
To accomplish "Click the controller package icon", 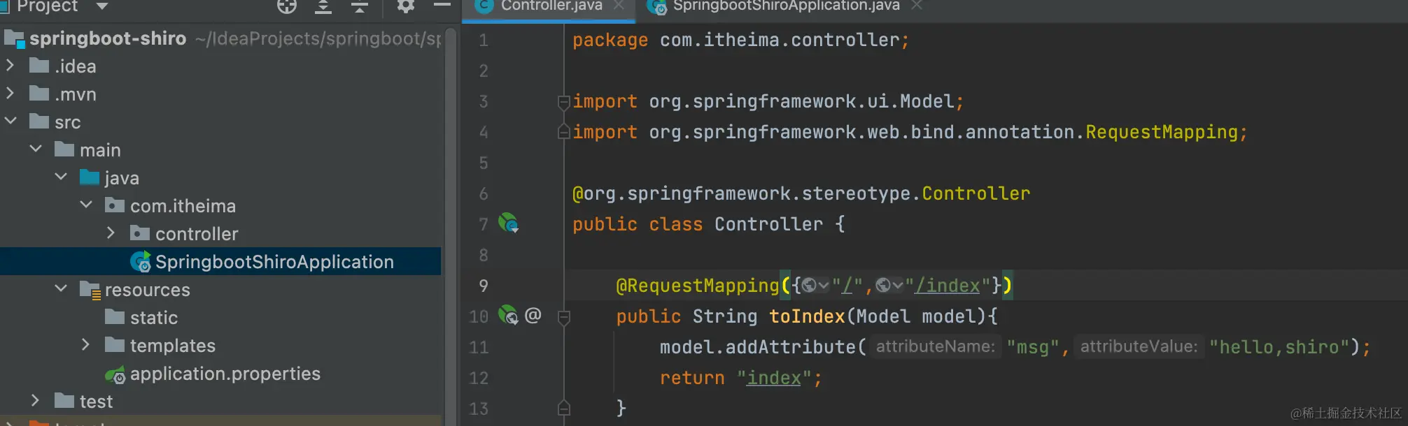I will coord(140,233).
